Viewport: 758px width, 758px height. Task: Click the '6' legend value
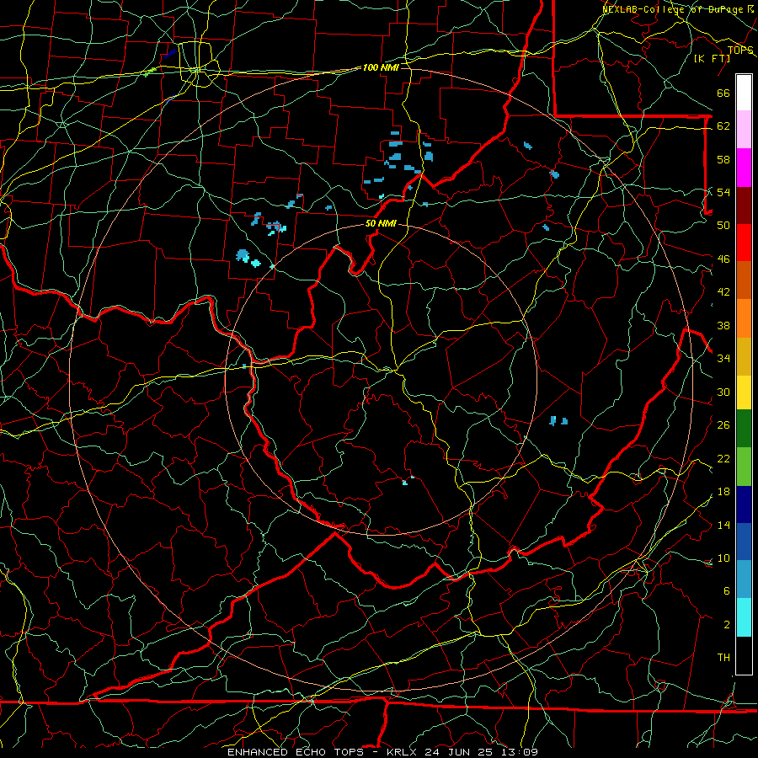[x=726, y=591]
